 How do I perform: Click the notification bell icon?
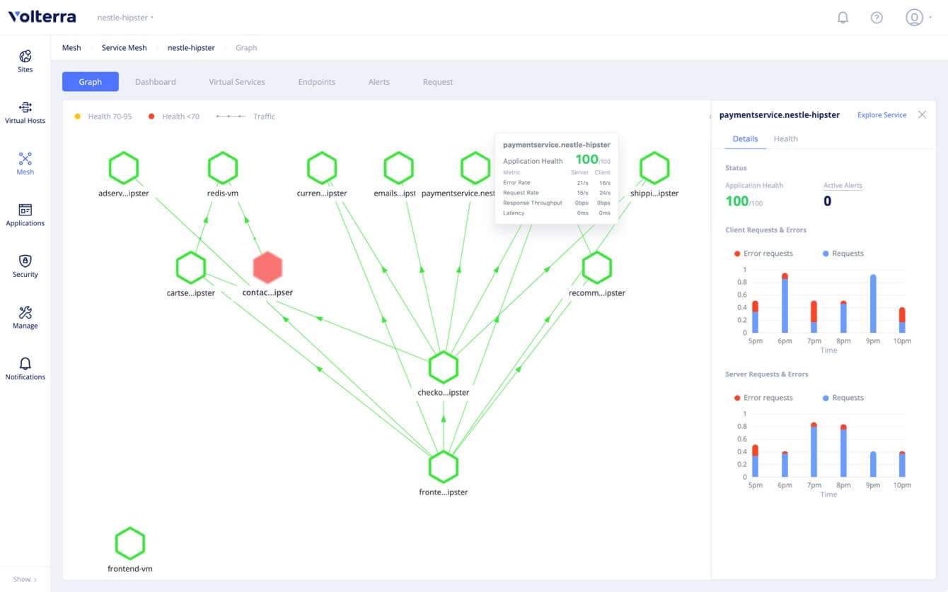(843, 17)
